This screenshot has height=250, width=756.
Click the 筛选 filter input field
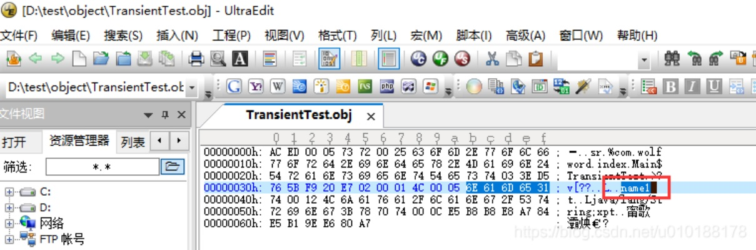[x=103, y=167]
